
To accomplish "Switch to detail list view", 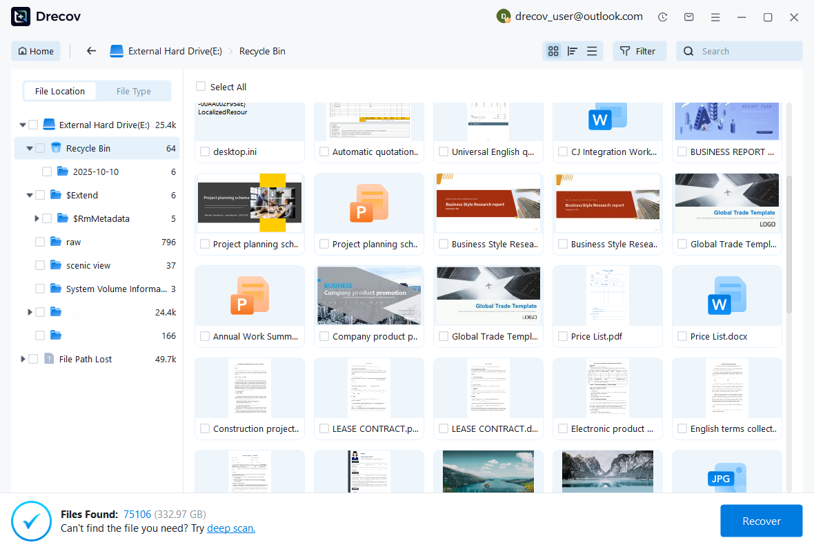I will tap(572, 51).
